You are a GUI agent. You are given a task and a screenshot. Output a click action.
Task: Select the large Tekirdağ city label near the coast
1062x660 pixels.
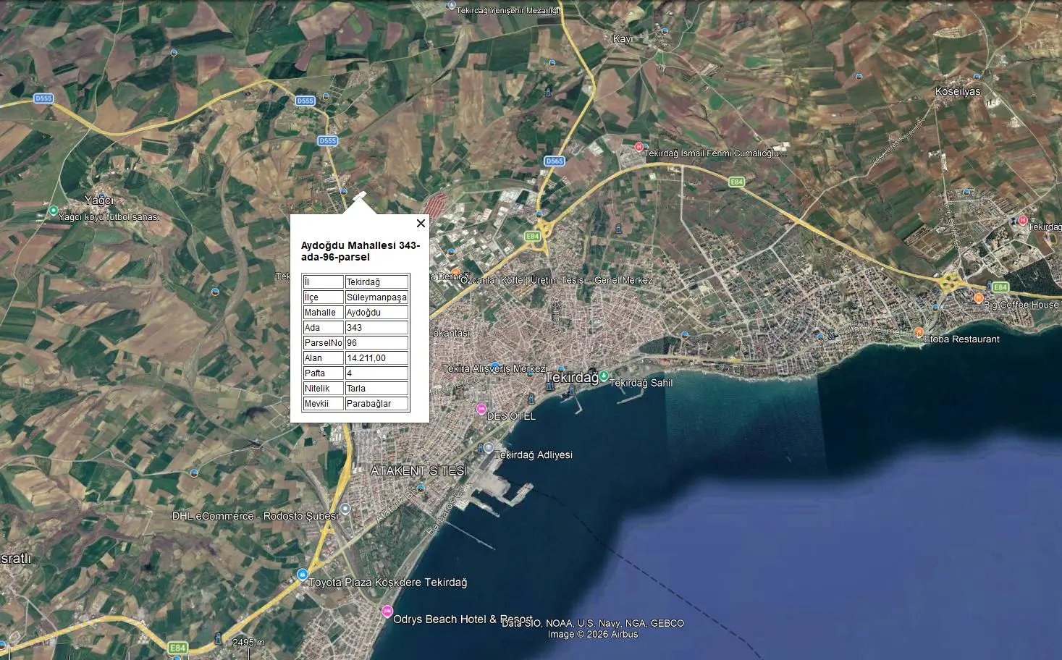(571, 378)
